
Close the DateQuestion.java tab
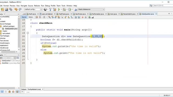[156, 14]
